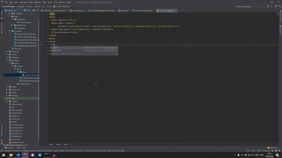Select Controller.php in the project tree
This screenshot has width=282, height=158.
(24, 22)
